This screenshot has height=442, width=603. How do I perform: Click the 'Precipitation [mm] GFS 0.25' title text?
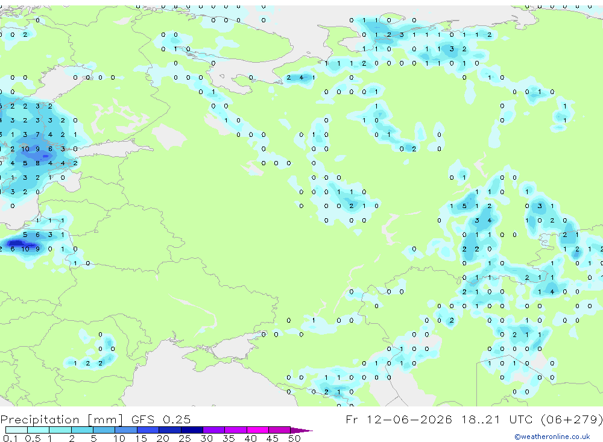pos(95,419)
